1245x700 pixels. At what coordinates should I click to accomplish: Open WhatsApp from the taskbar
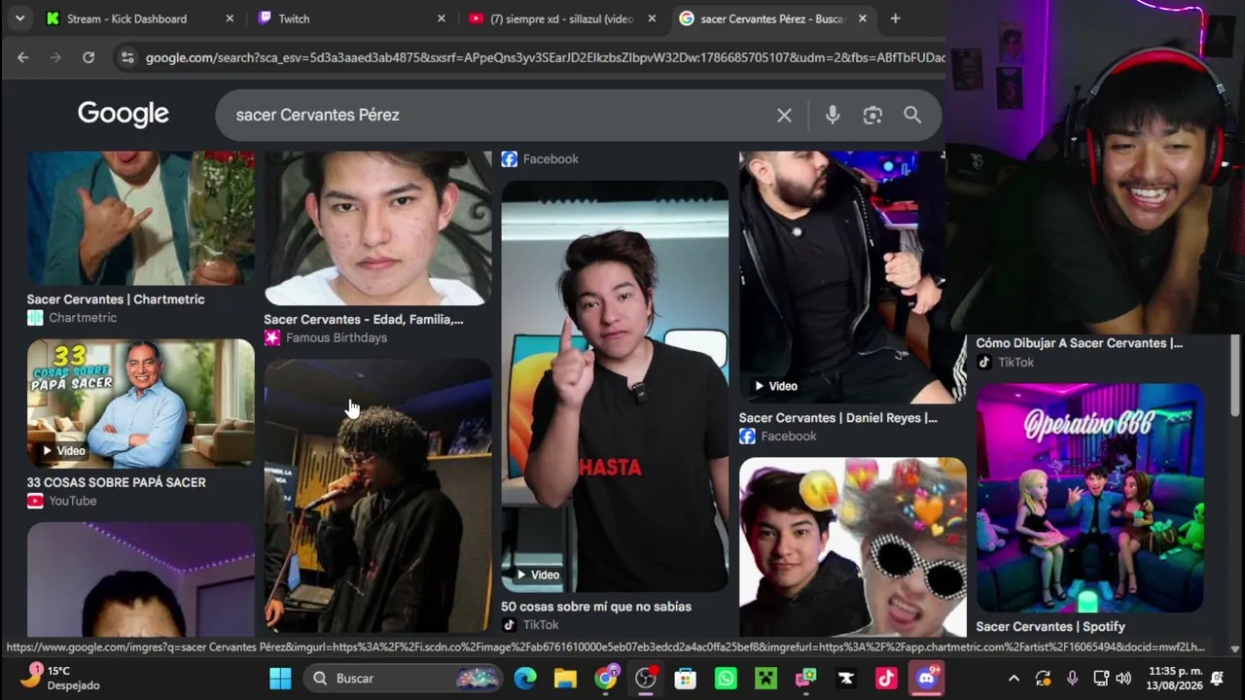(726, 678)
